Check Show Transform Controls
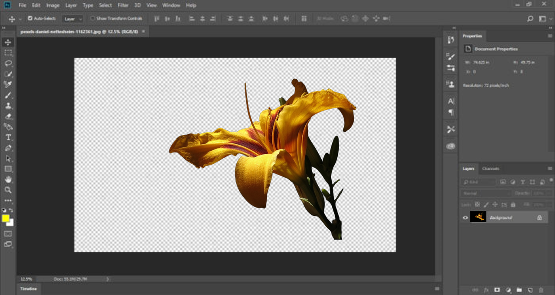Viewport: 555px width, 295px height. tap(92, 19)
